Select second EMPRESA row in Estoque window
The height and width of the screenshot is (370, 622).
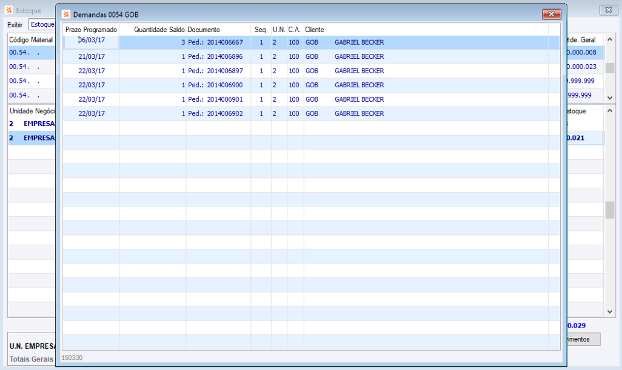click(x=32, y=138)
